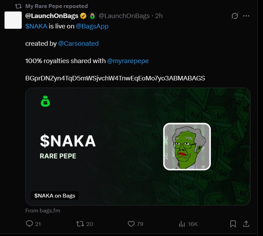Click the green affiliate badge icon

(92, 16)
